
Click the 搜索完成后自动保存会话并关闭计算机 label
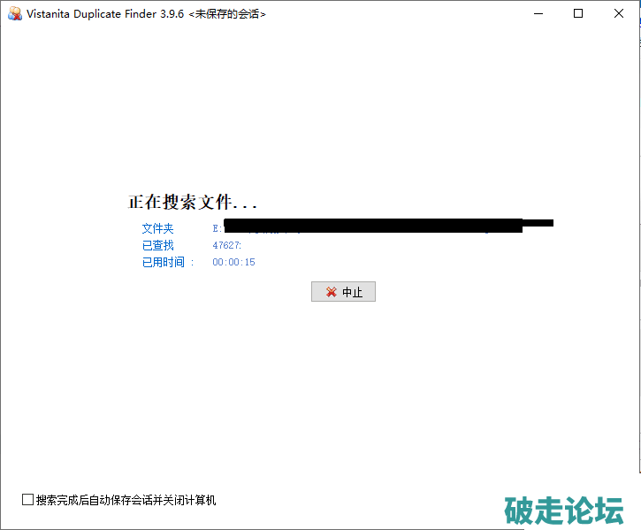pos(126,500)
